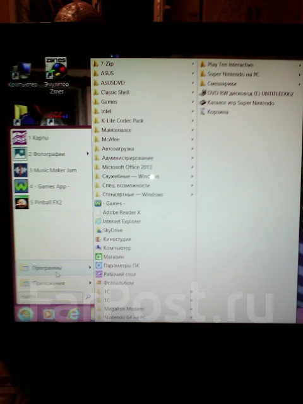Expand the Администрирование submenu arrow
The height and width of the screenshot is (404, 303).
pos(192,158)
